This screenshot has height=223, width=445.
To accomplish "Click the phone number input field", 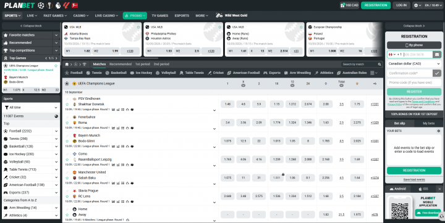I will (418, 54).
